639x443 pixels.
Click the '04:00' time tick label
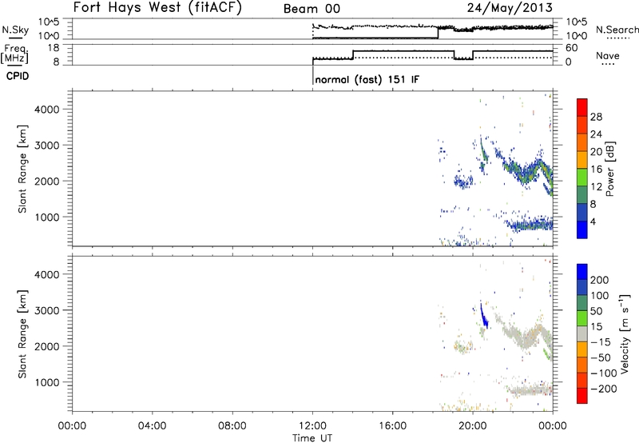tap(153, 426)
